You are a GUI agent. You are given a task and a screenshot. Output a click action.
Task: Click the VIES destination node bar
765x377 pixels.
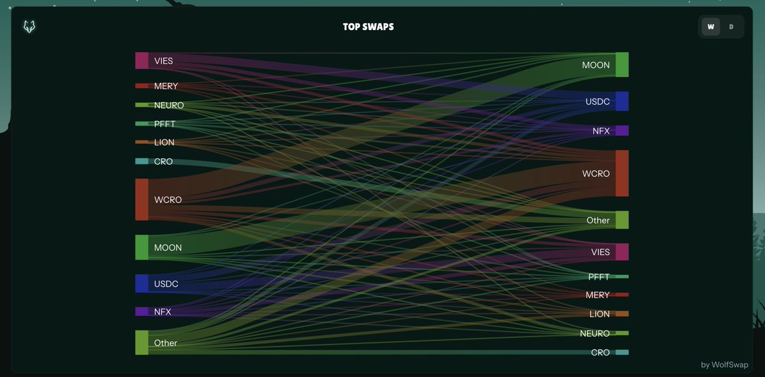tap(622, 252)
